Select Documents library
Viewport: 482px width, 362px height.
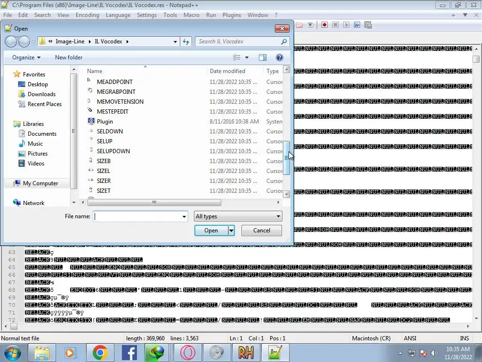[42, 133]
